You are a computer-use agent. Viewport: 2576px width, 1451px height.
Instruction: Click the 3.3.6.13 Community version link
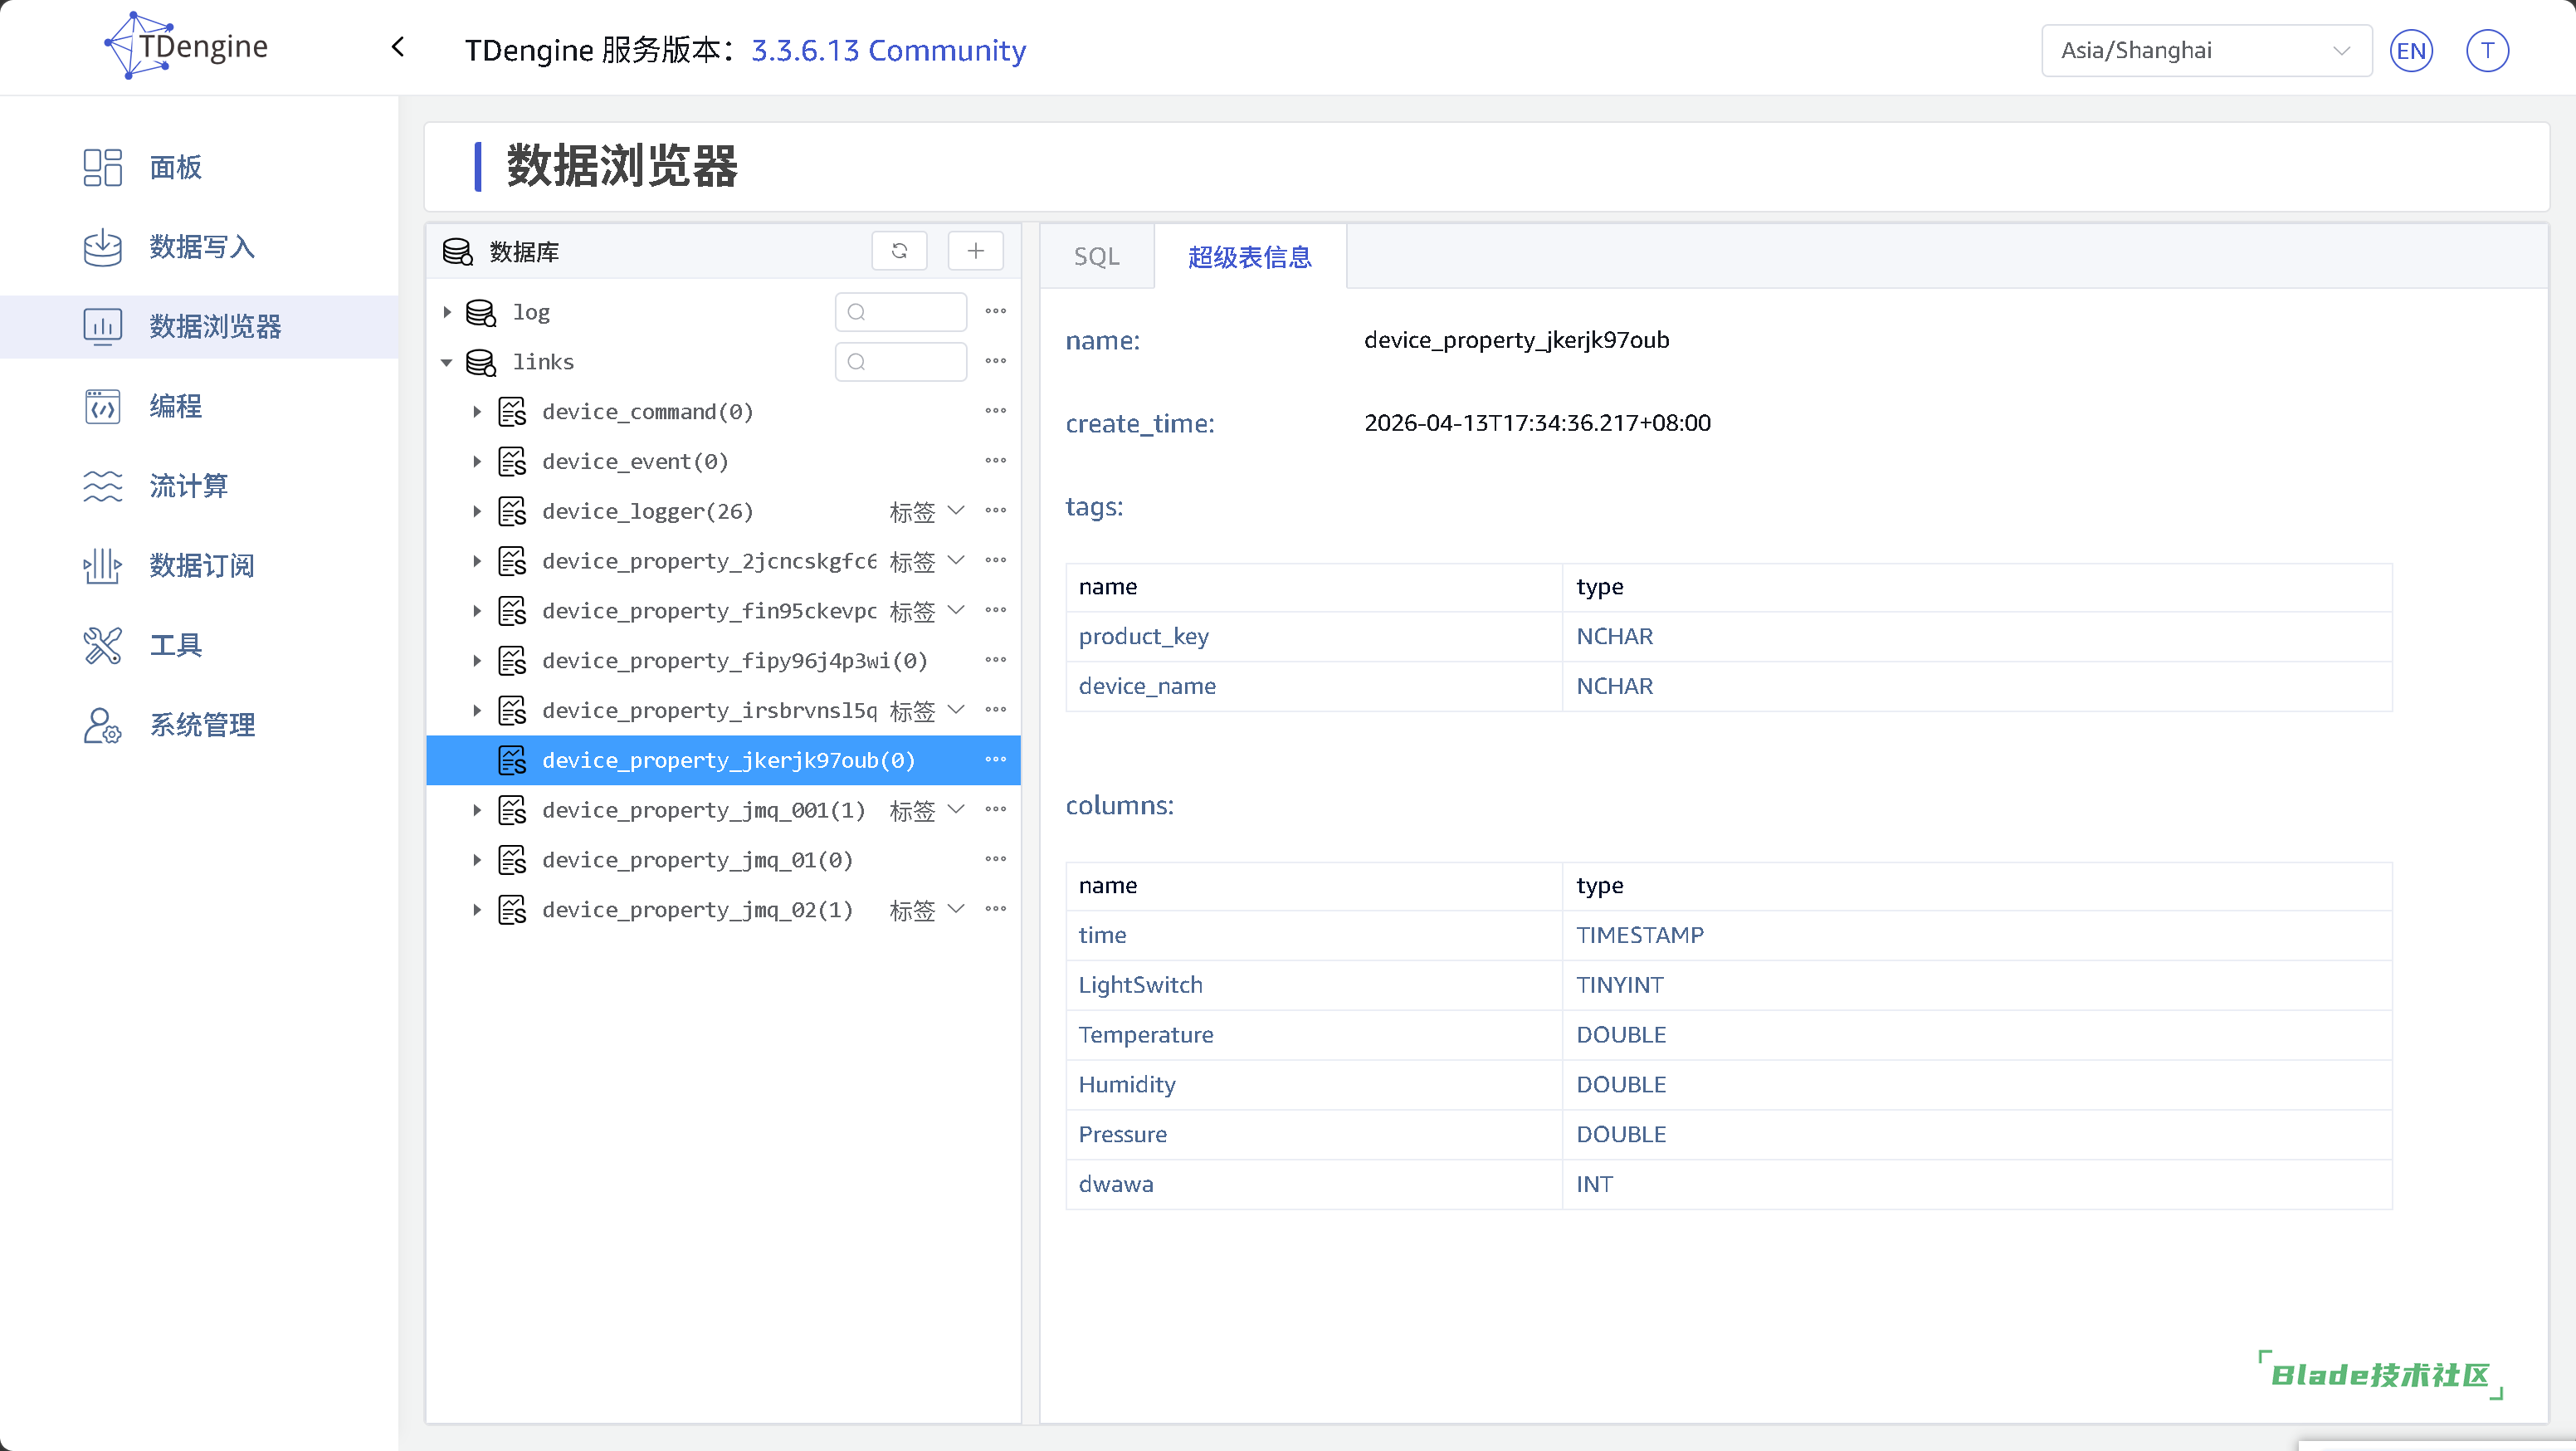tap(888, 50)
